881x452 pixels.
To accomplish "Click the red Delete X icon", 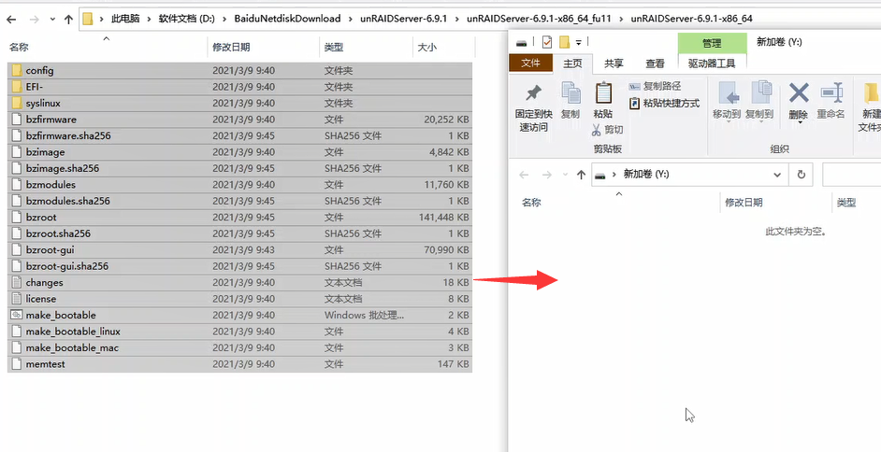I will coord(799,92).
